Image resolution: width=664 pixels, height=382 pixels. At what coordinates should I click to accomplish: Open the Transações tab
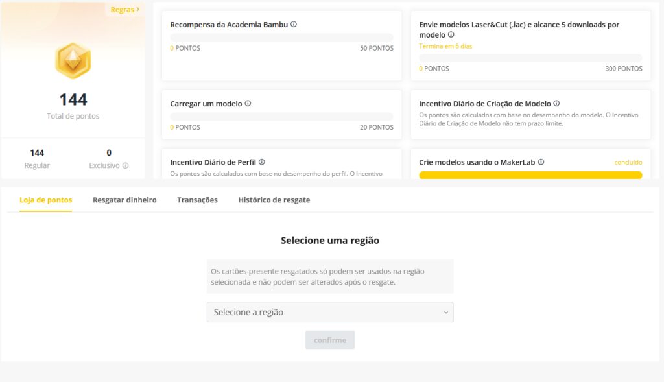click(197, 200)
